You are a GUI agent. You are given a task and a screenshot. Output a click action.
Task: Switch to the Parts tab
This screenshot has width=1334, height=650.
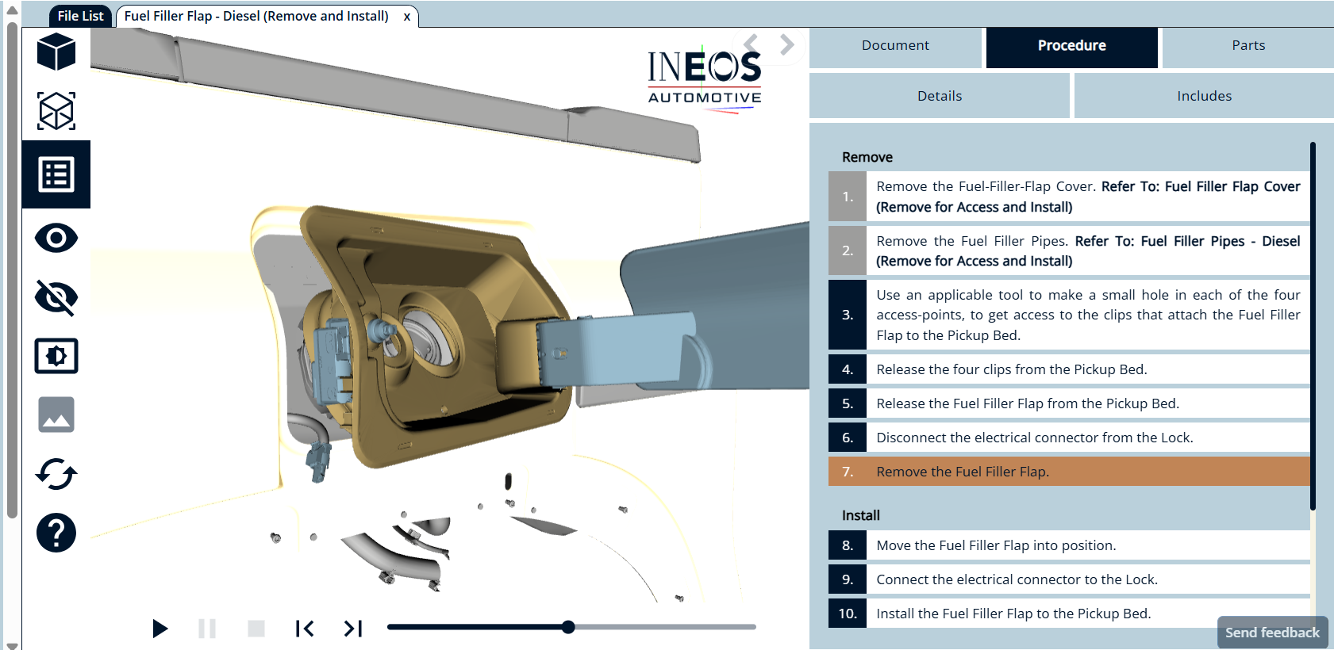1248,46
